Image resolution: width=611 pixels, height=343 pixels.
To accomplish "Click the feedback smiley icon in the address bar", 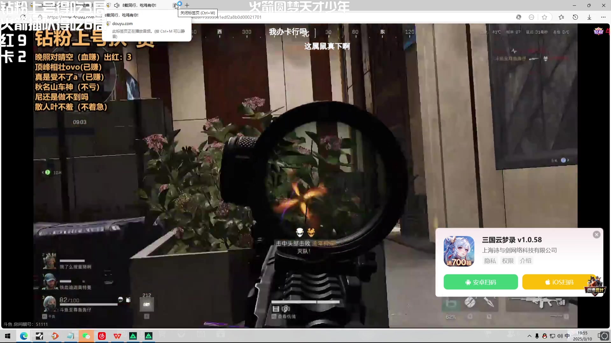I will pyautogui.click(x=531, y=17).
